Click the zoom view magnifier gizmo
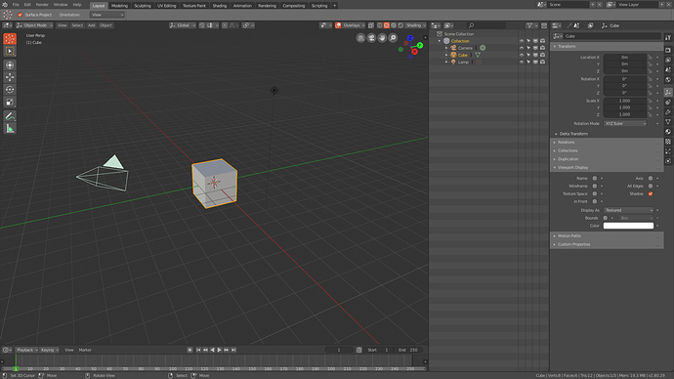 click(393, 38)
